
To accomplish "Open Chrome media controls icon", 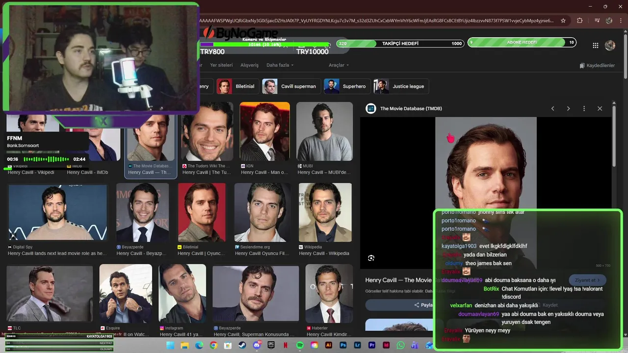I will click(597, 21).
